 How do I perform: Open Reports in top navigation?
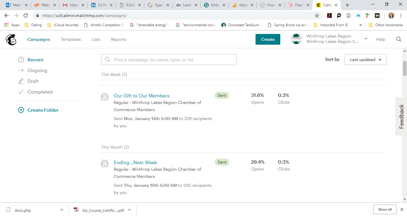point(118,39)
